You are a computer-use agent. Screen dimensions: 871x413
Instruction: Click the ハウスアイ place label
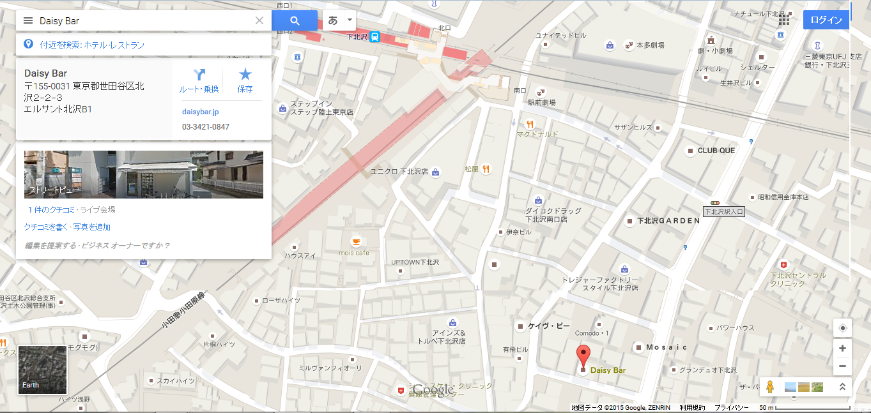tap(300, 255)
